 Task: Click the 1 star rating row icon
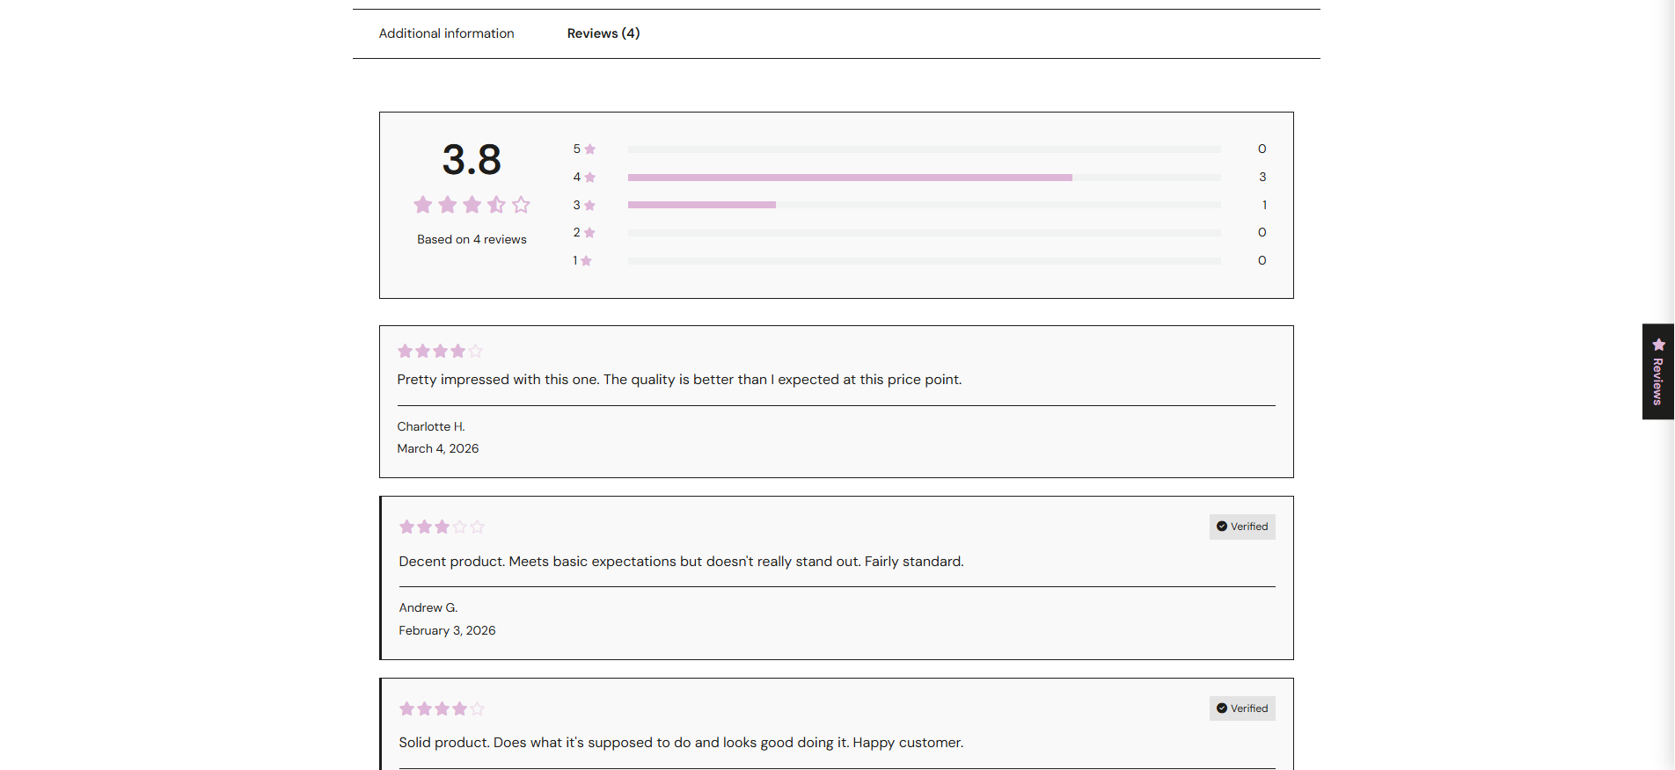[x=586, y=261]
